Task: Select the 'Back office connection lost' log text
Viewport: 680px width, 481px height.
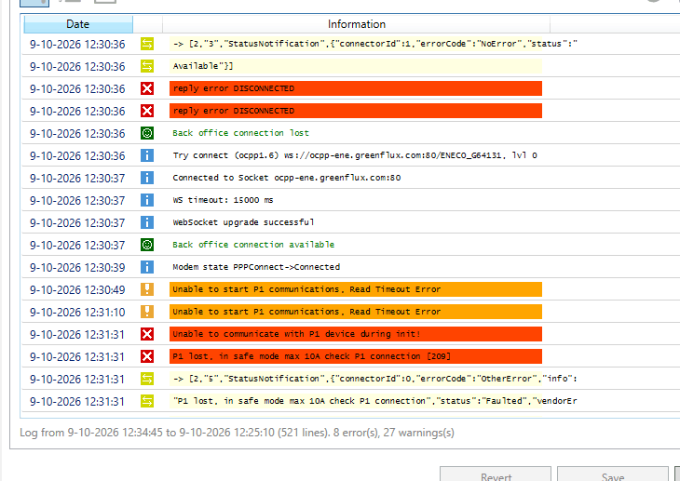Action: click(x=240, y=133)
